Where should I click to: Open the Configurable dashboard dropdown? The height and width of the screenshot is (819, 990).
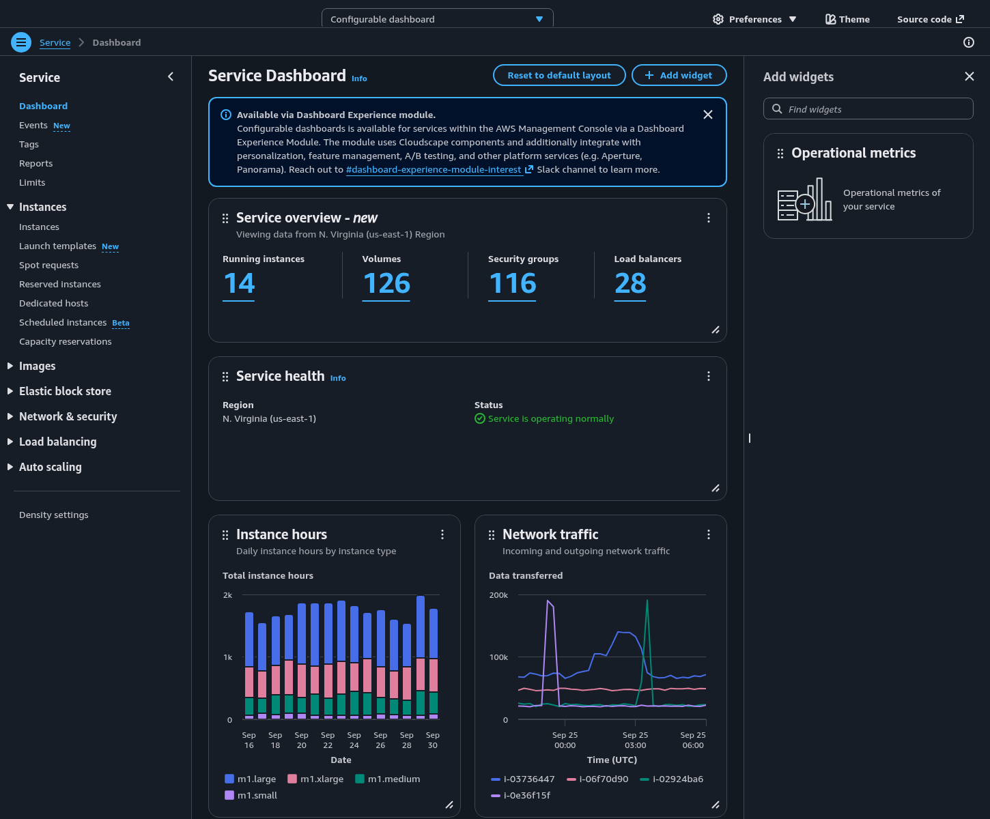coord(437,19)
